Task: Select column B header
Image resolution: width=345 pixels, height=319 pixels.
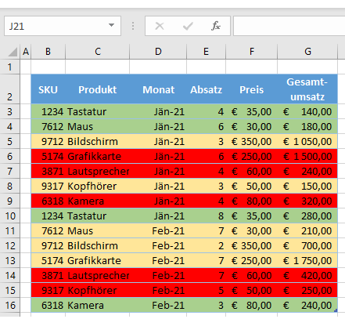Action: (x=48, y=52)
